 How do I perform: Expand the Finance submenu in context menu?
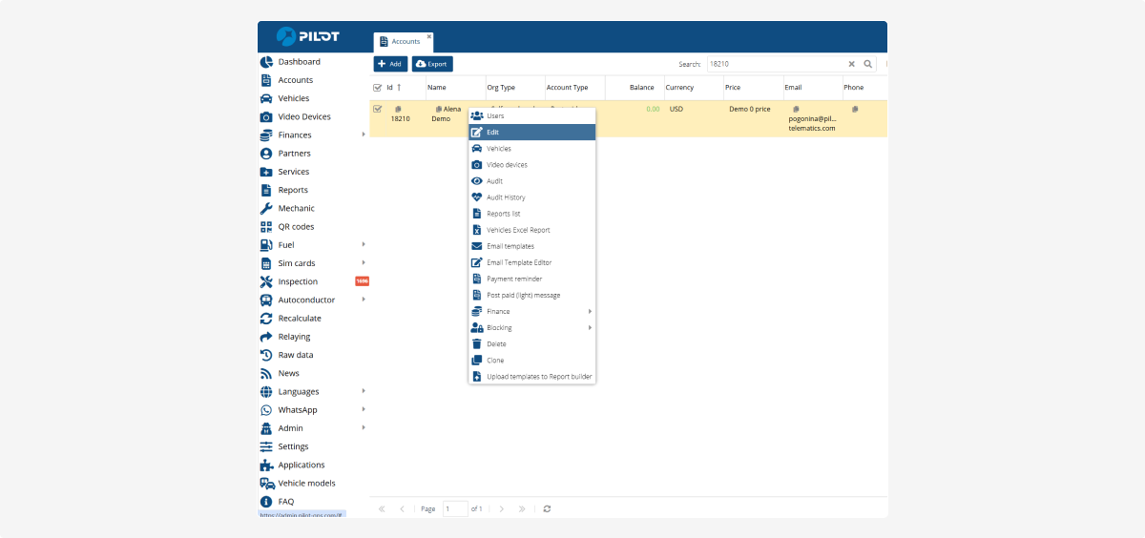590,312
